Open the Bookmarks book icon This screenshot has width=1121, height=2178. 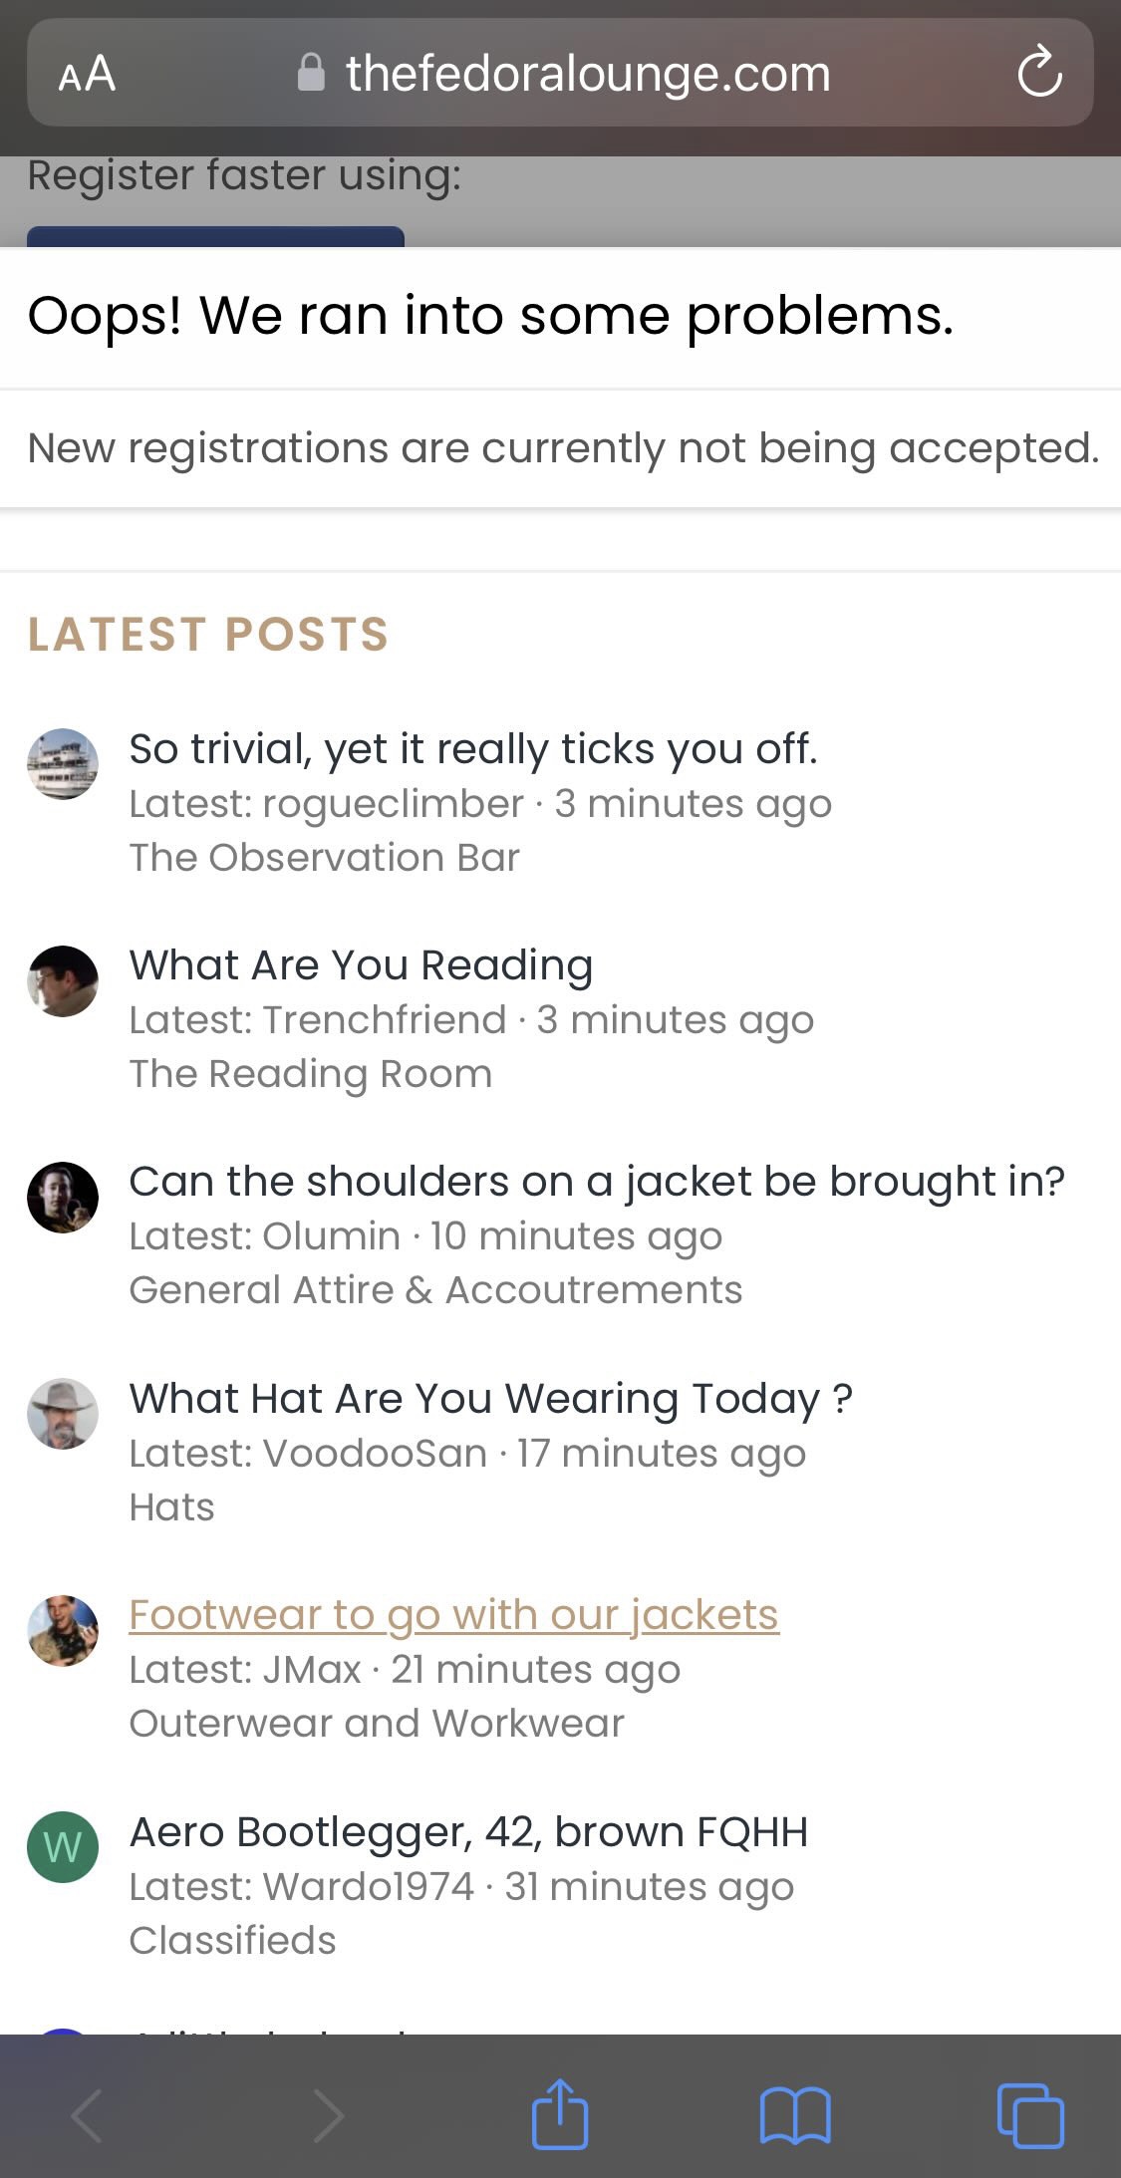coord(795,2114)
